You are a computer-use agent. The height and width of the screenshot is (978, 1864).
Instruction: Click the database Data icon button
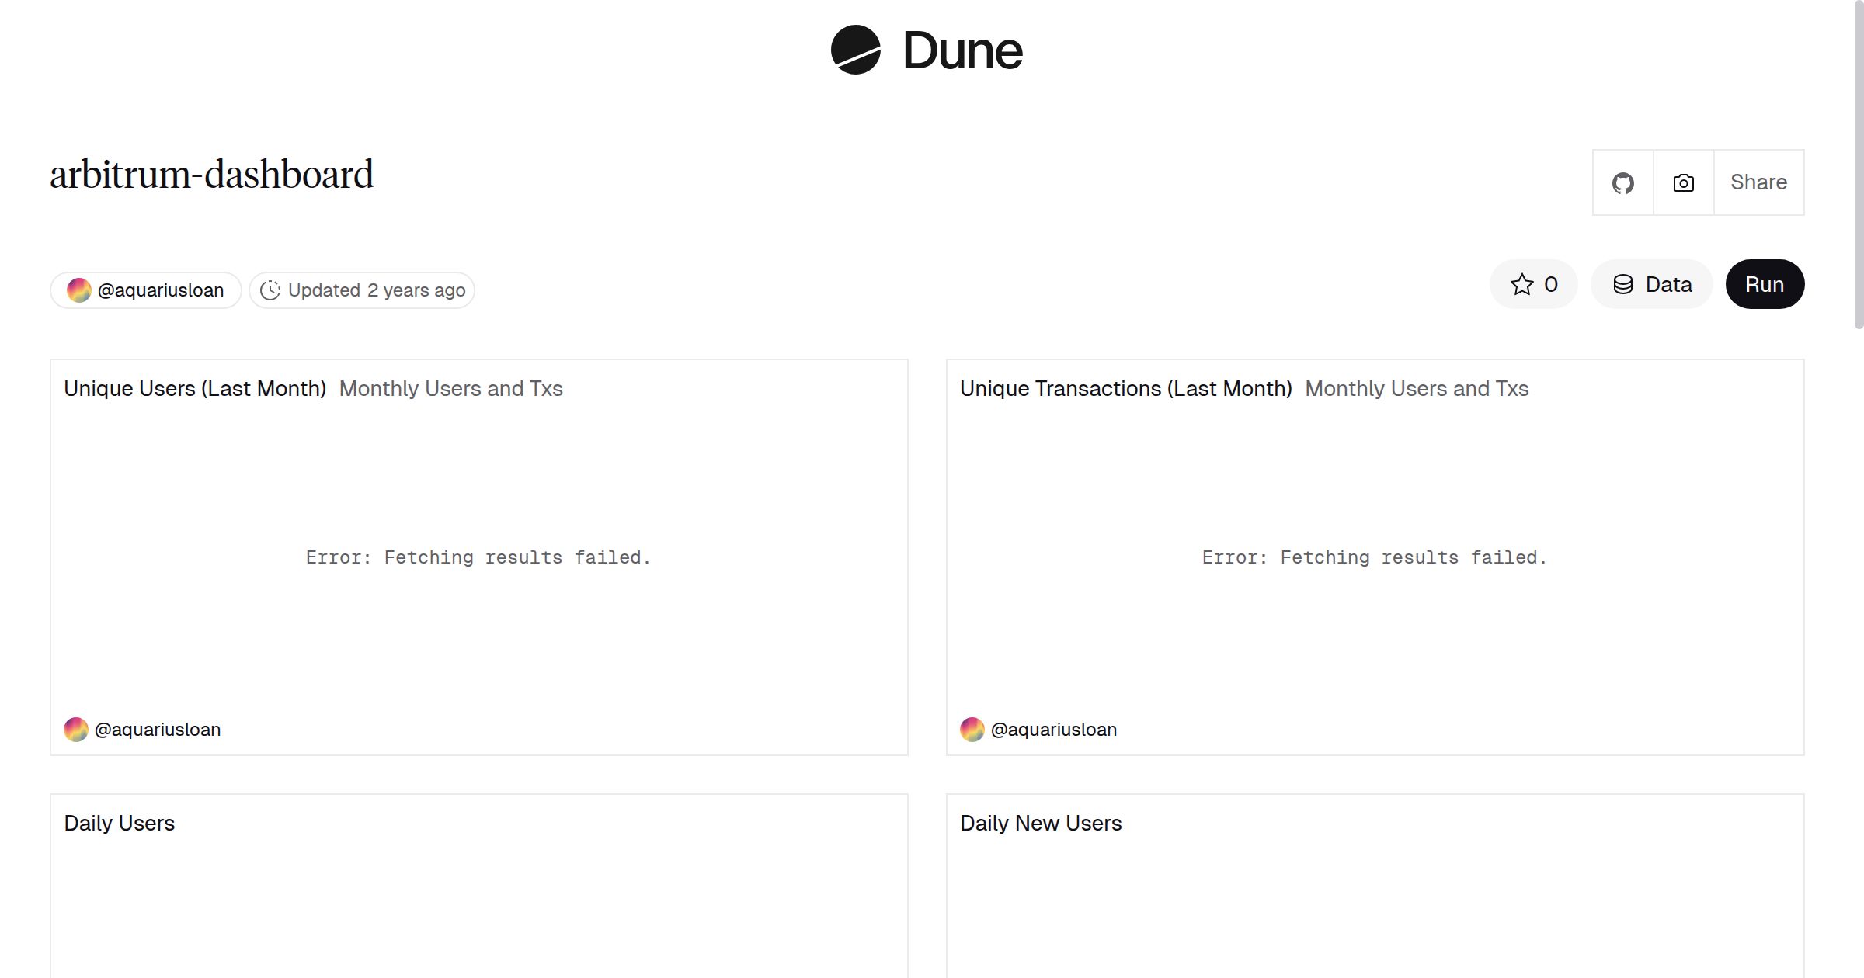pos(1623,284)
